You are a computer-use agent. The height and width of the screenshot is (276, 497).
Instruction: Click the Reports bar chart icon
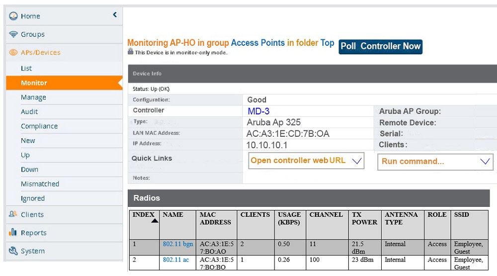[13, 232]
